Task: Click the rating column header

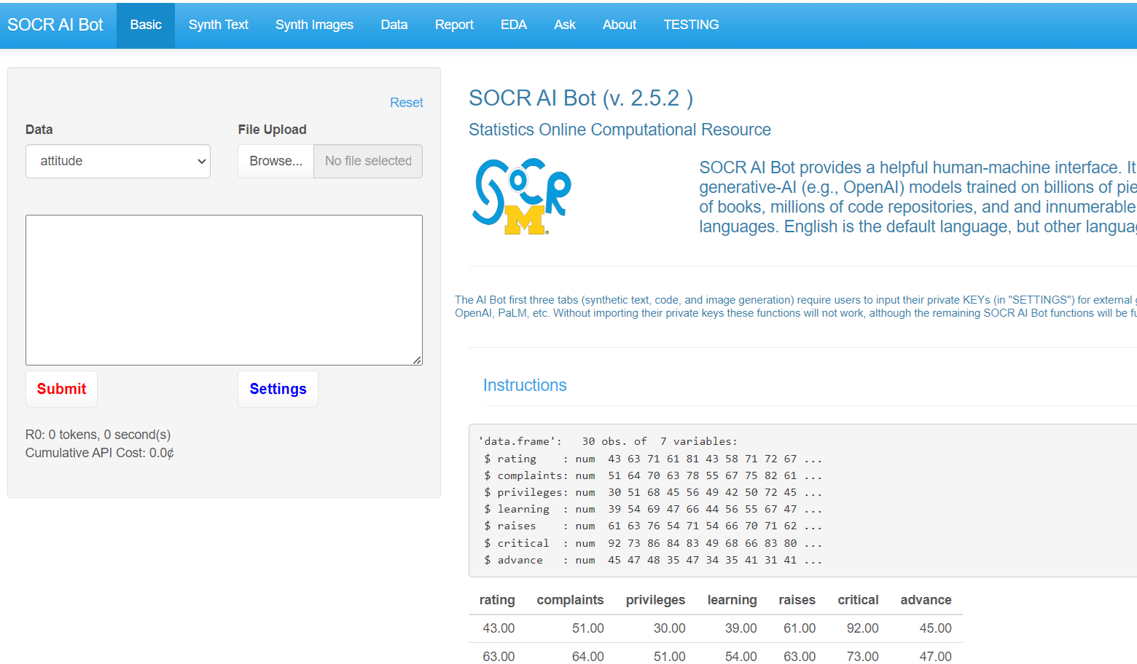Action: pos(497,600)
